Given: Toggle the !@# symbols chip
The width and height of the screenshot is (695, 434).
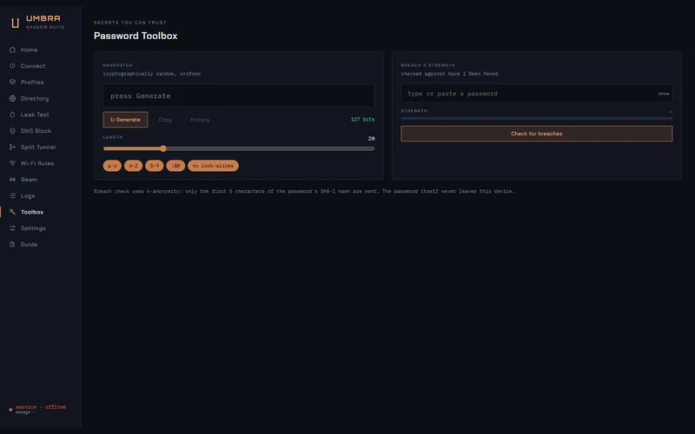Looking at the screenshot, I should point(175,166).
